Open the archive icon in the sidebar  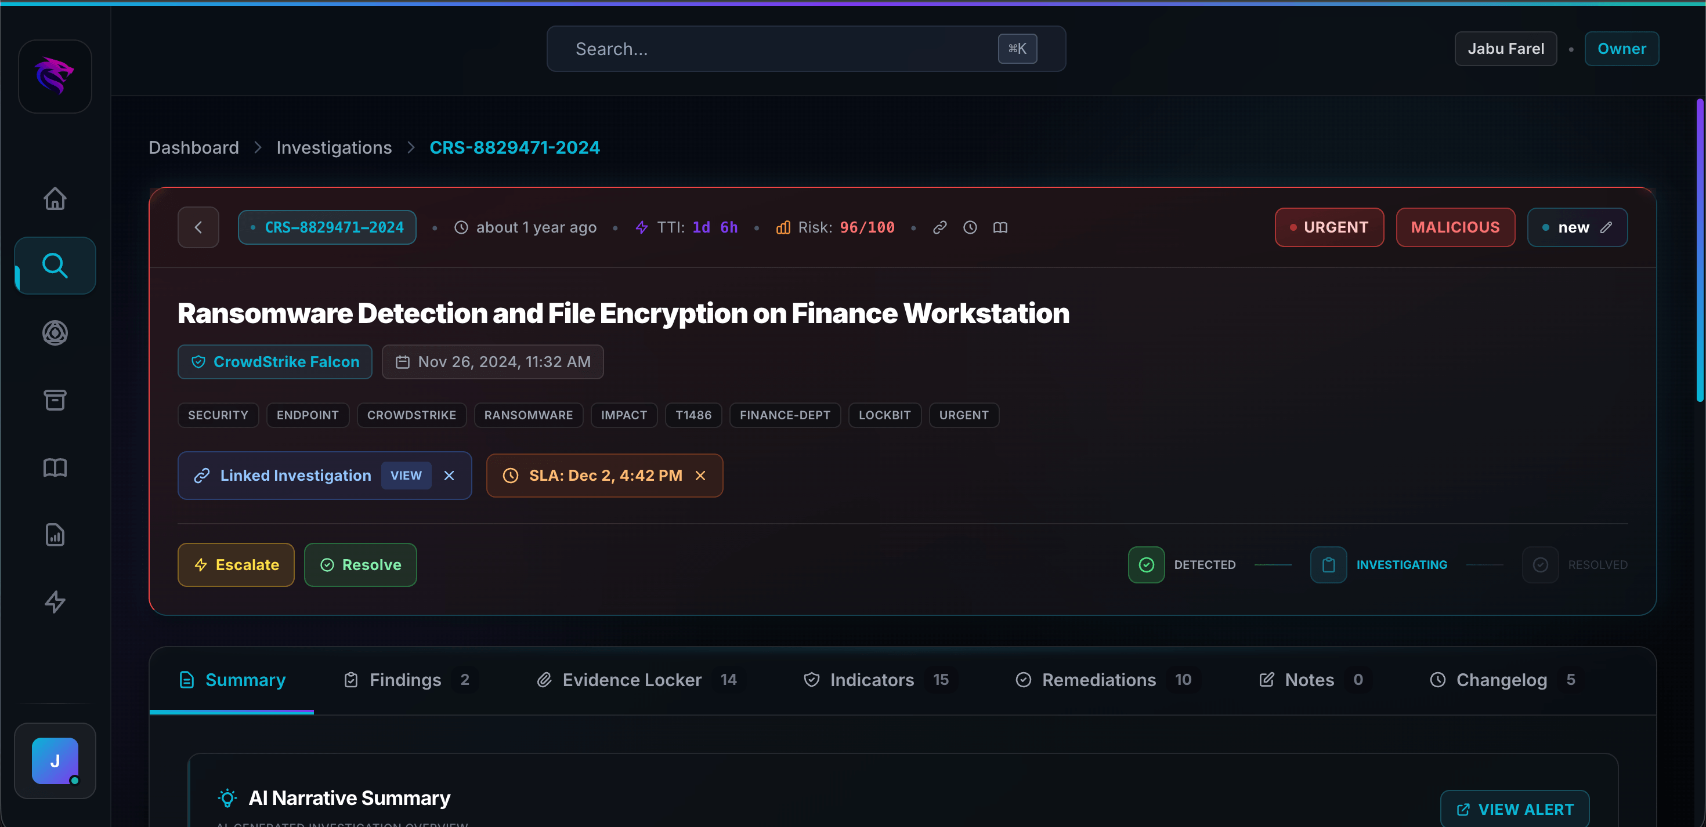[55, 399]
